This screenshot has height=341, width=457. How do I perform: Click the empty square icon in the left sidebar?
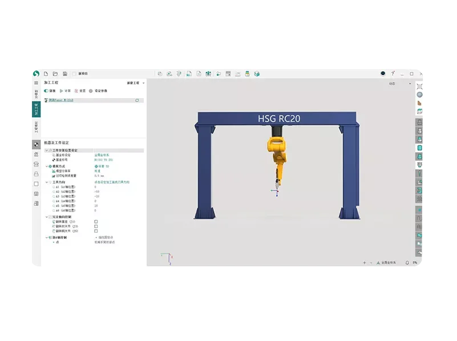[x=36, y=184]
